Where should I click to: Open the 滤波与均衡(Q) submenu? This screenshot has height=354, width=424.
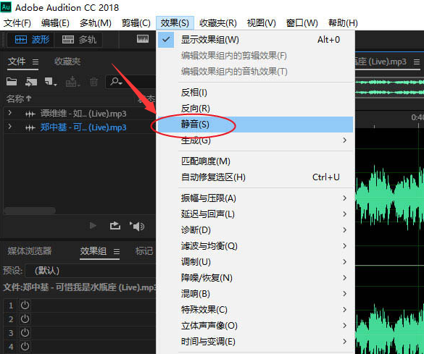click(255, 246)
